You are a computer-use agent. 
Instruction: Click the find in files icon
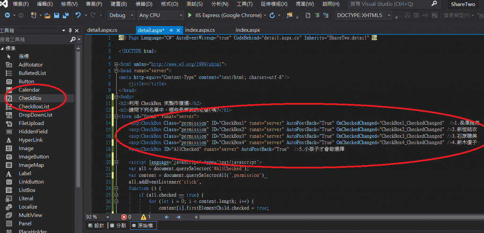coord(289,16)
